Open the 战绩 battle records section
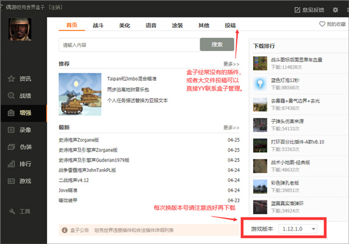 point(21,95)
